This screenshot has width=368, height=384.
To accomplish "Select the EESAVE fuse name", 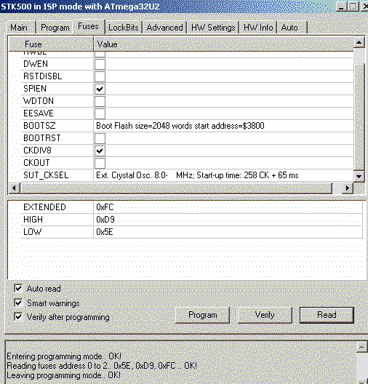I will click(x=39, y=113).
